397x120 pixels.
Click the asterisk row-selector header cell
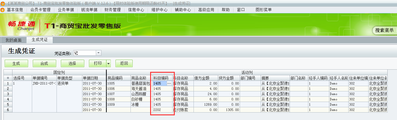8,78
